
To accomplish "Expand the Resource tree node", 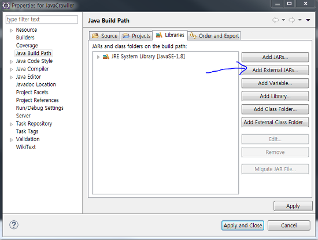I will (12, 31).
